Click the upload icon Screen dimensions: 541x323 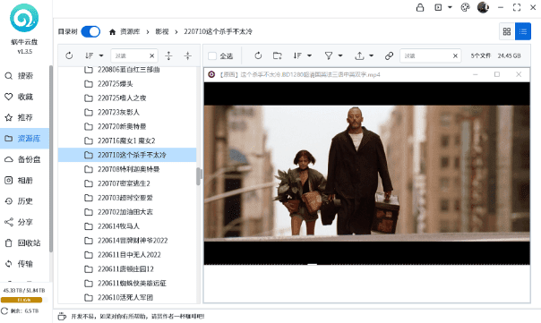coord(359,55)
